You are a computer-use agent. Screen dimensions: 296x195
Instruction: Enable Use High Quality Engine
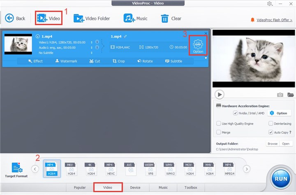point(219,123)
